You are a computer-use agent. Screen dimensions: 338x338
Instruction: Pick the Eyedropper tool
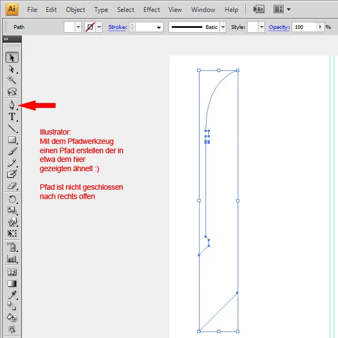[11, 295]
